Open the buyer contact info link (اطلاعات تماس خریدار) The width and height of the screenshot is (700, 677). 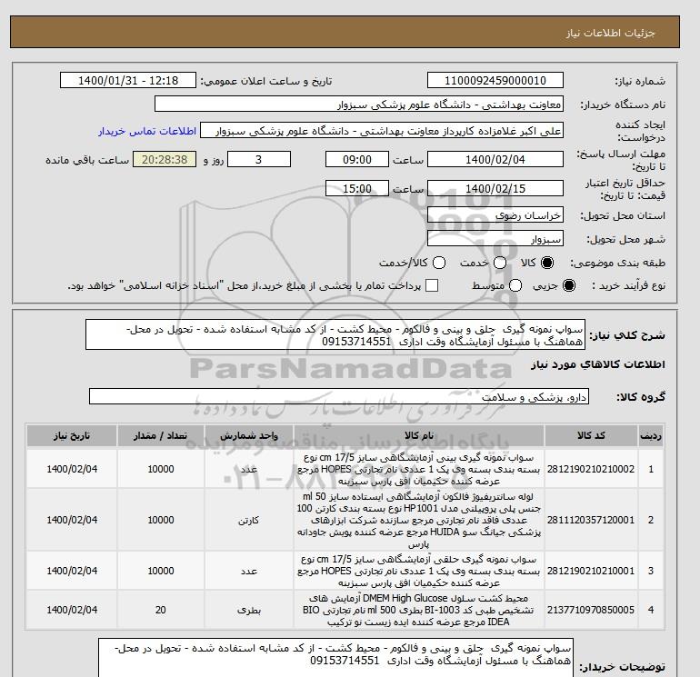click(147, 131)
